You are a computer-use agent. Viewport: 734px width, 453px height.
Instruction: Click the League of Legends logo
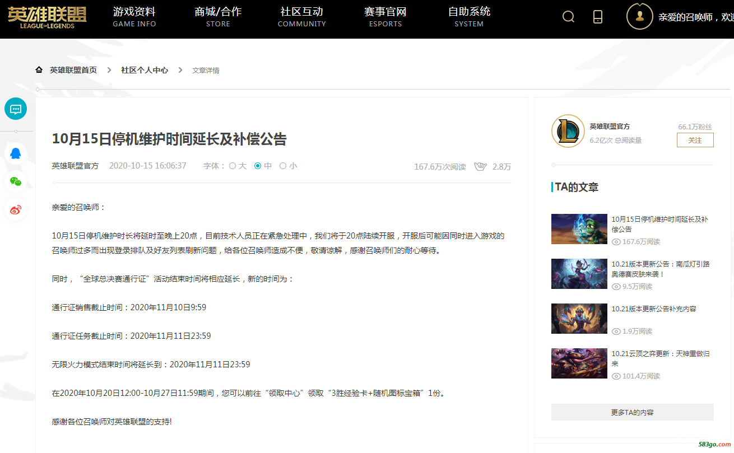coord(47,16)
